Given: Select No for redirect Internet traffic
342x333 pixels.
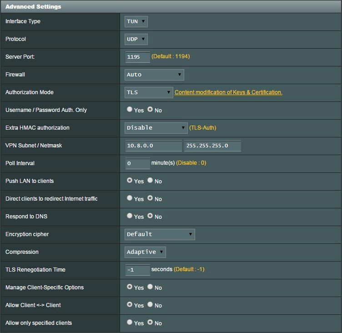Looking at the screenshot, I should pos(150,198).
